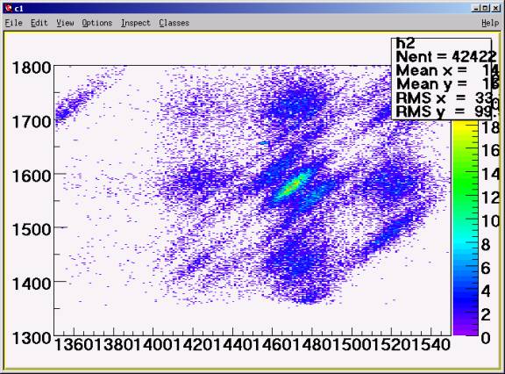The height and width of the screenshot is (374, 505).
Task: Select the h2 statistics box title
Action: (405, 43)
